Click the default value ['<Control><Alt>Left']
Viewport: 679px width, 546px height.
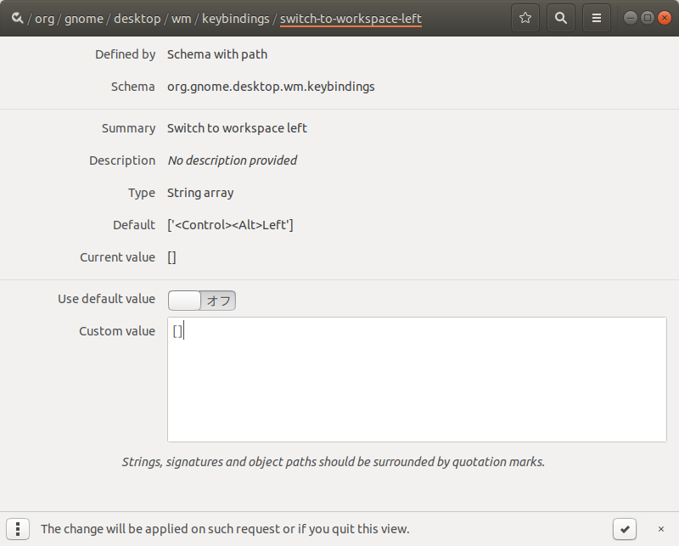(230, 225)
